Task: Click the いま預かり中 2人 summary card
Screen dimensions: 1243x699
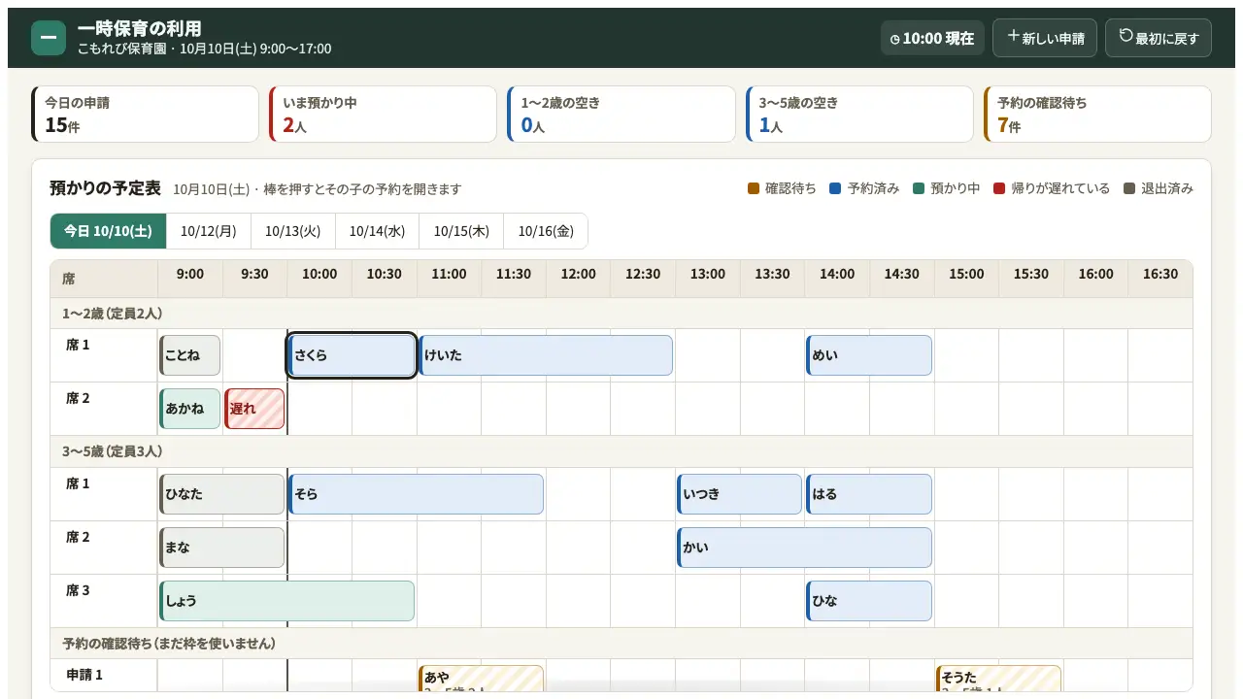Action: (384, 114)
